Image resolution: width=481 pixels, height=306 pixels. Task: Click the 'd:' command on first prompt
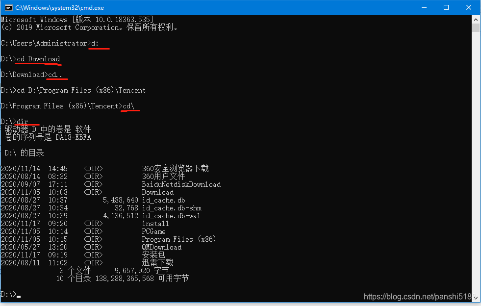click(x=95, y=43)
